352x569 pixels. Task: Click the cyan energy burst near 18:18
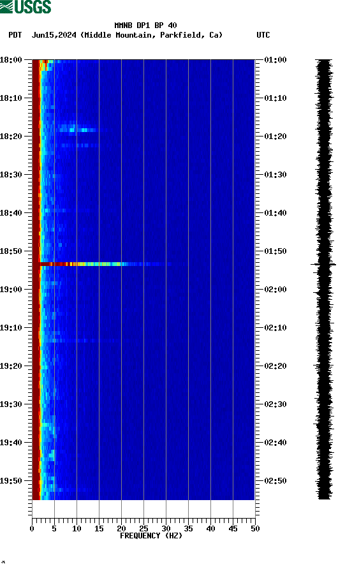coord(77,129)
